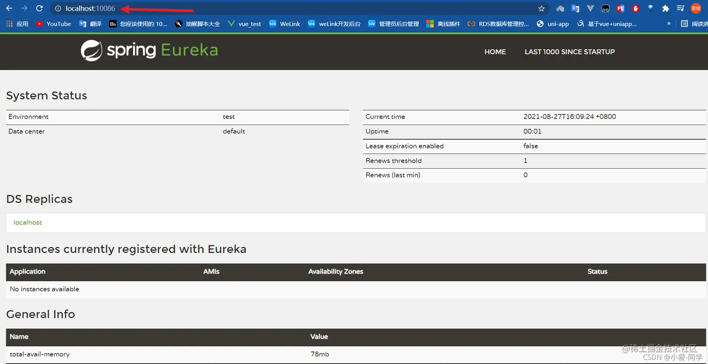Screen dimensions: 708x364
Task: View site information icon before localhost
Action: point(58,8)
